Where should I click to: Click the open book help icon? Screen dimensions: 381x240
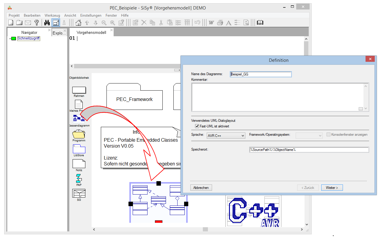[260, 23]
